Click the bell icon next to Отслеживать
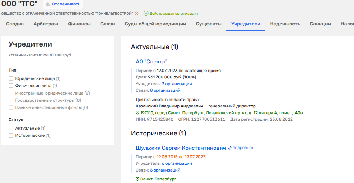The image size is (354, 183). pyautogui.click(x=47, y=4)
